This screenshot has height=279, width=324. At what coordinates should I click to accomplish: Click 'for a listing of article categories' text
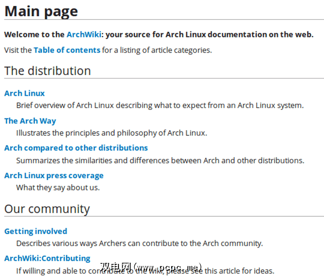tap(157, 50)
